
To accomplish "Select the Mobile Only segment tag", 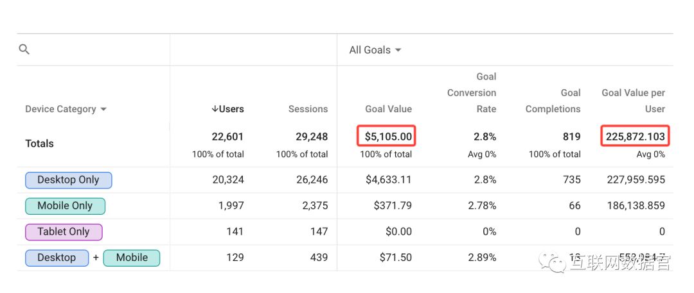I will [65, 206].
